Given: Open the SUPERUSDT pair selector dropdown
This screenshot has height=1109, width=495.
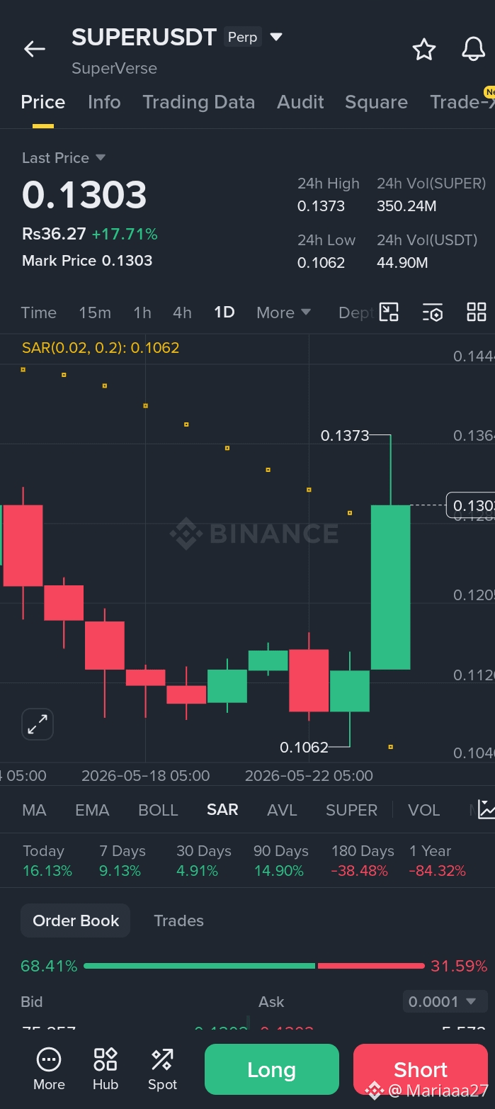Looking at the screenshot, I should coord(276,37).
